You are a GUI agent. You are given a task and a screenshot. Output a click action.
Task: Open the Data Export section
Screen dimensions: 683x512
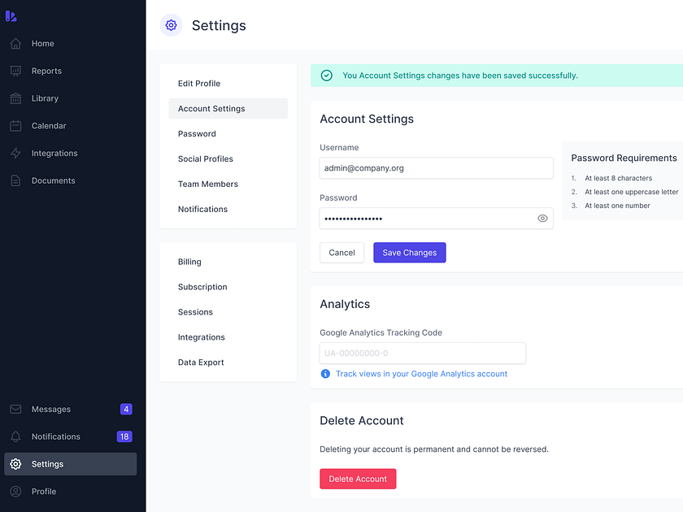pyautogui.click(x=228, y=362)
